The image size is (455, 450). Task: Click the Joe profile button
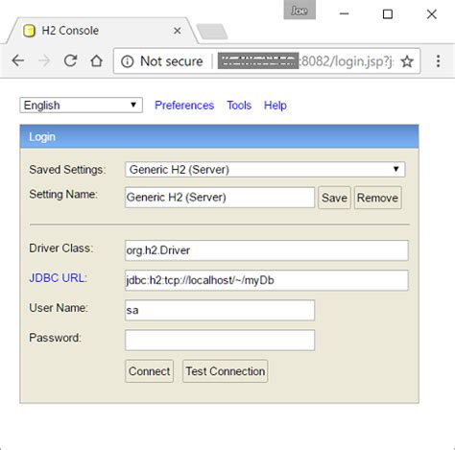299,11
